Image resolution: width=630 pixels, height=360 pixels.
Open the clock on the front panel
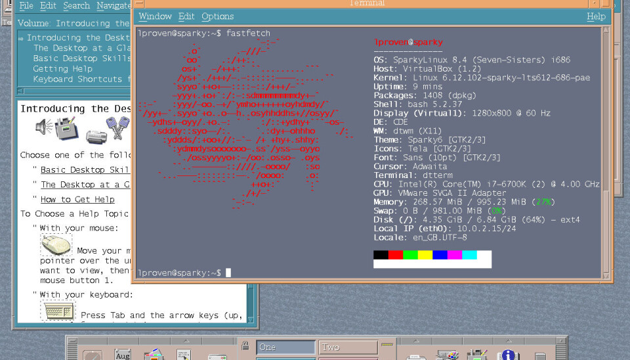[x=93, y=355]
